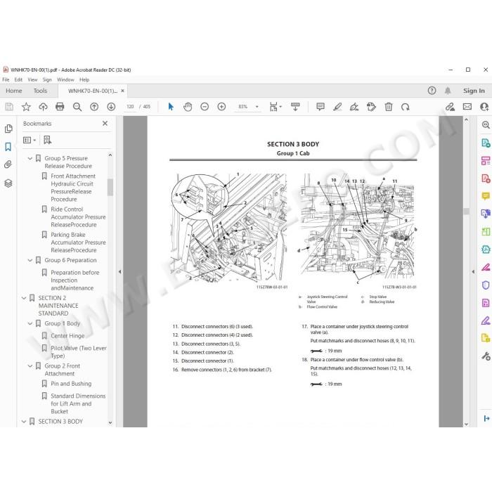Add file to starred favorites
The width and height of the screenshot is (492, 492).
26,107
